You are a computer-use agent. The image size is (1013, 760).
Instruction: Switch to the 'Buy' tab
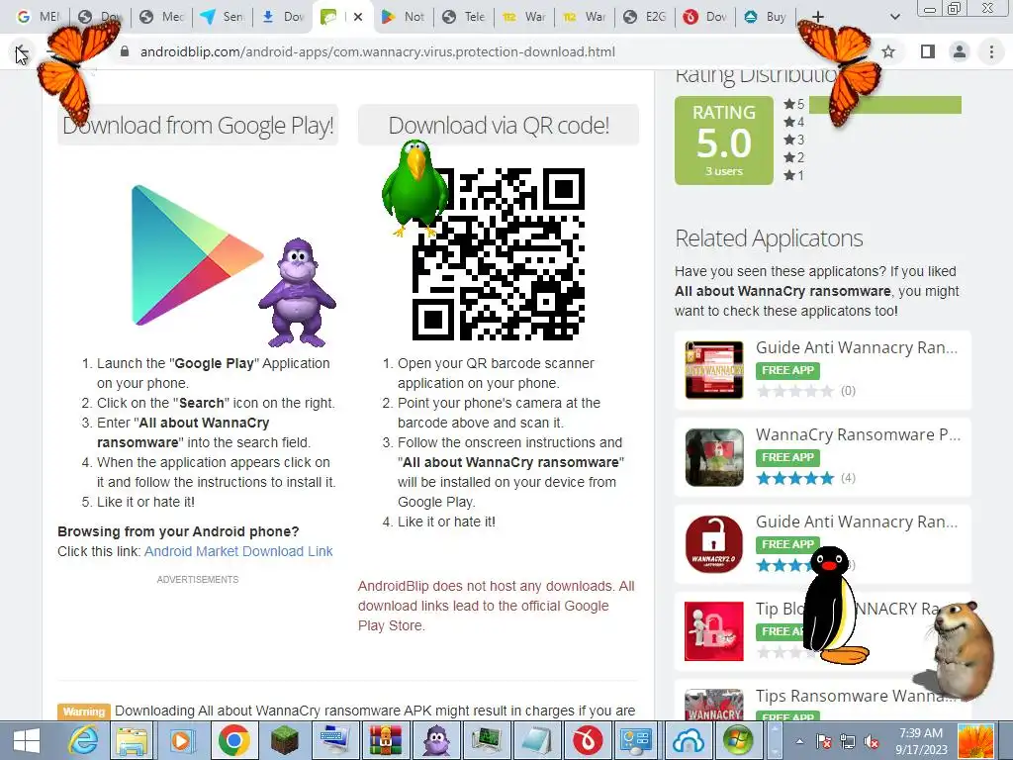point(765,17)
